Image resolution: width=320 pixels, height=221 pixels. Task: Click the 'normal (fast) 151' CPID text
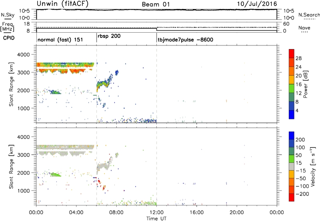60,39
